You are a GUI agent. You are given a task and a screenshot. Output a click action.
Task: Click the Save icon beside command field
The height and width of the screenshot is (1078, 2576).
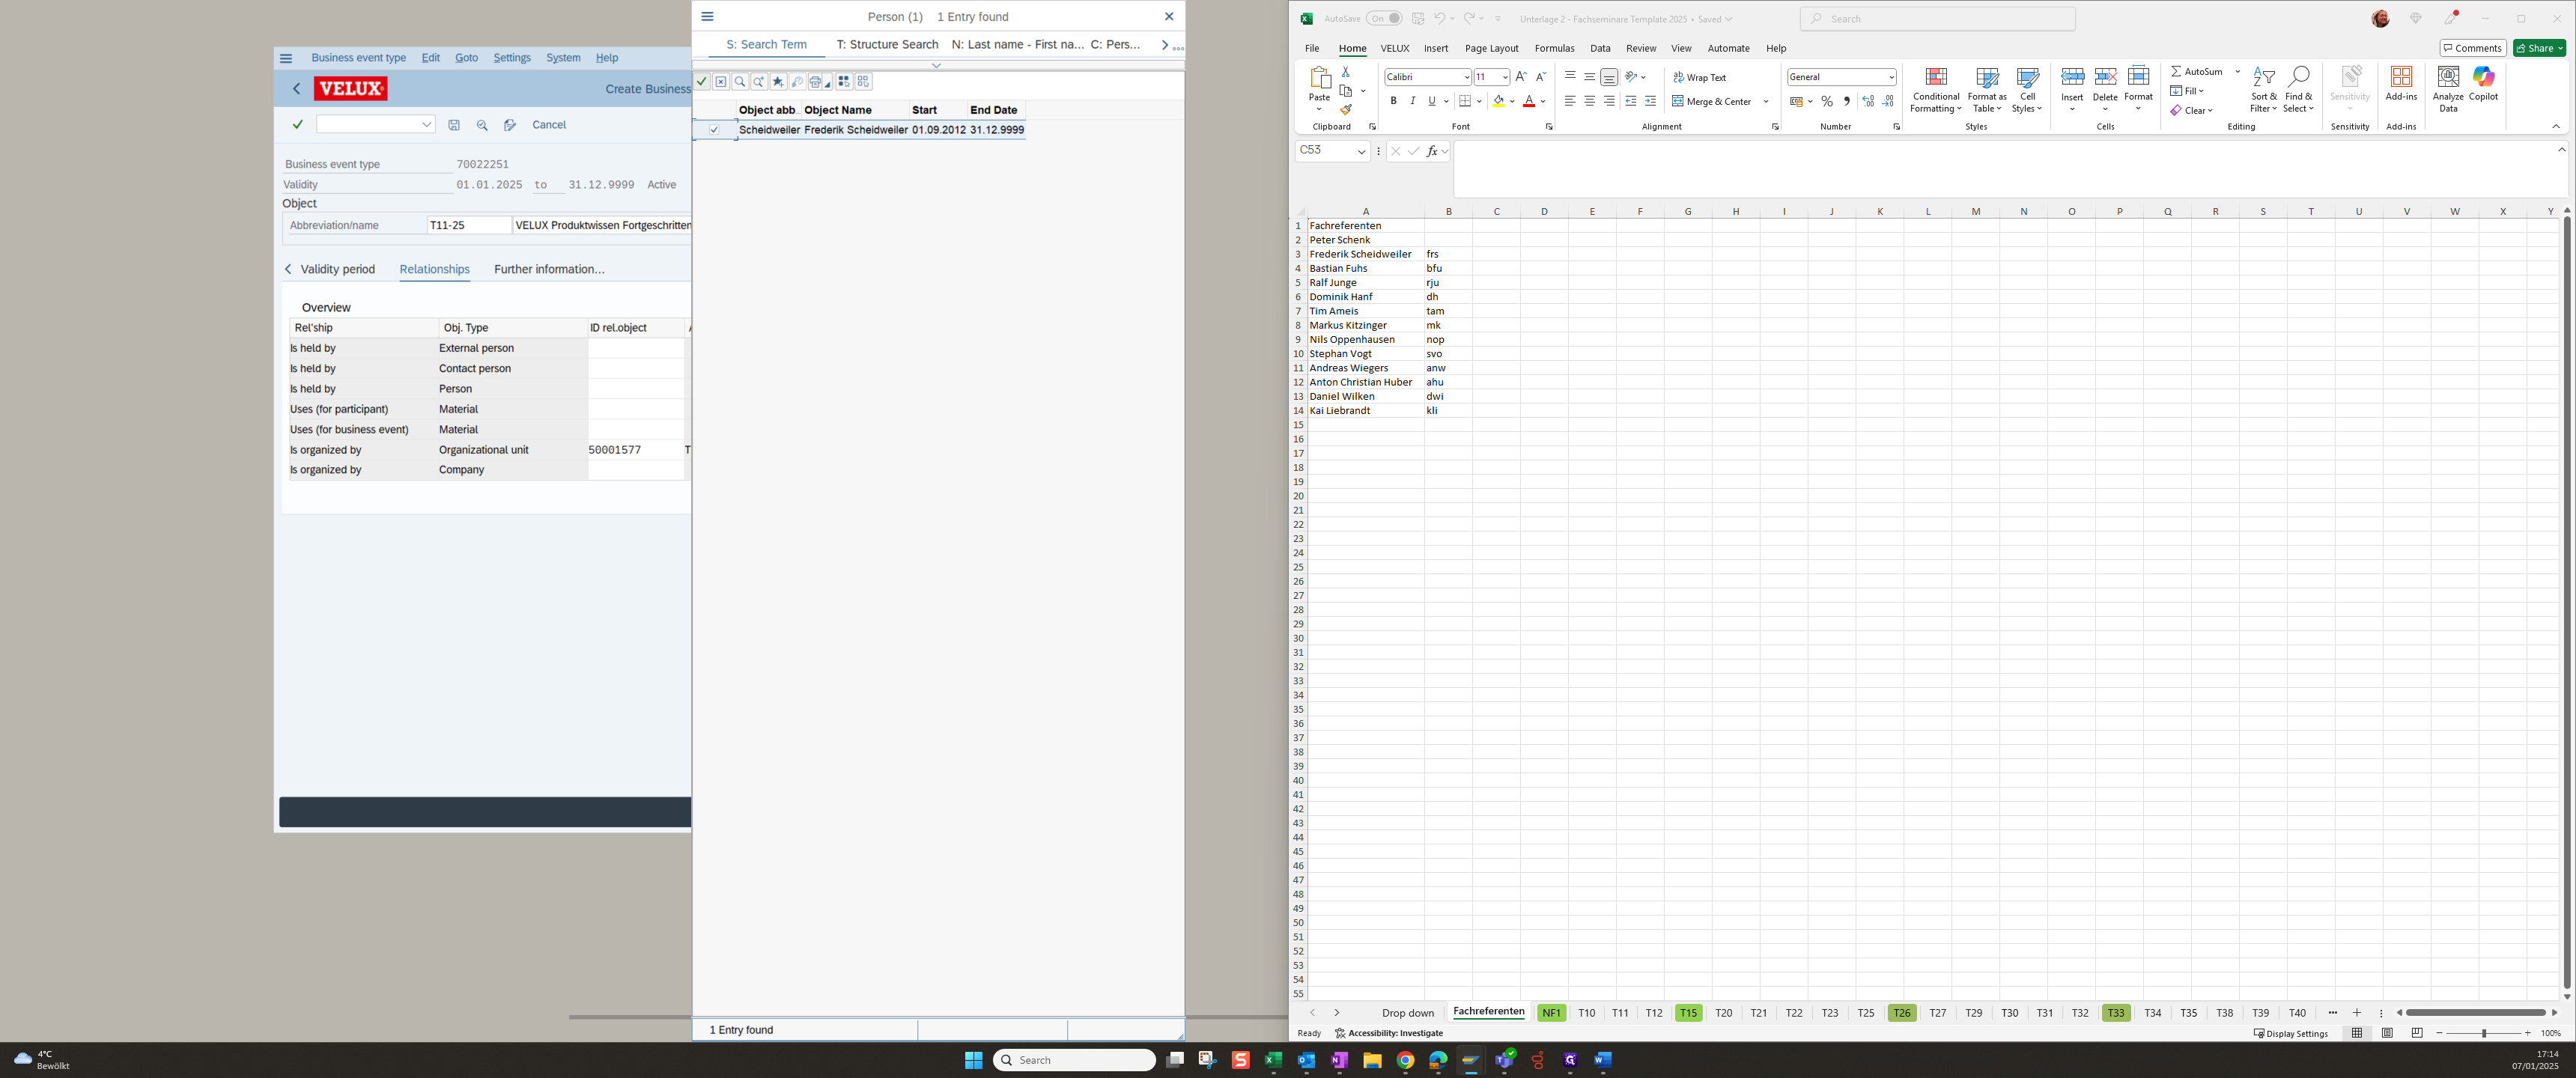pyautogui.click(x=454, y=125)
